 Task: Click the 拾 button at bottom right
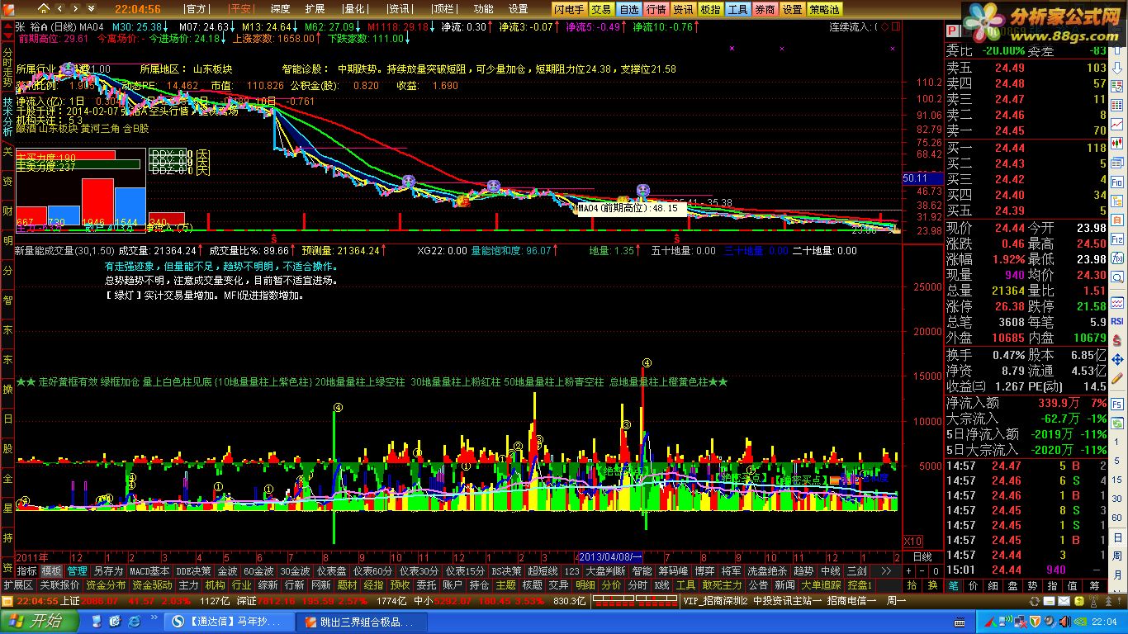tap(912, 584)
